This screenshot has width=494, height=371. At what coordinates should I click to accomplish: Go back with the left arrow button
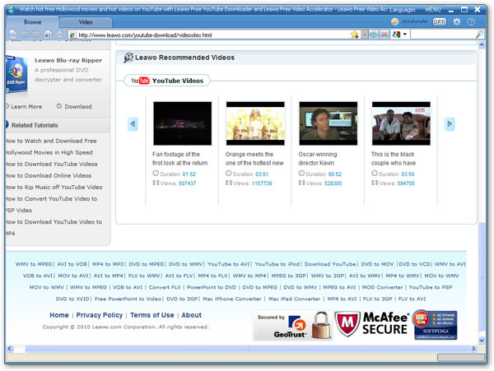click(x=25, y=35)
